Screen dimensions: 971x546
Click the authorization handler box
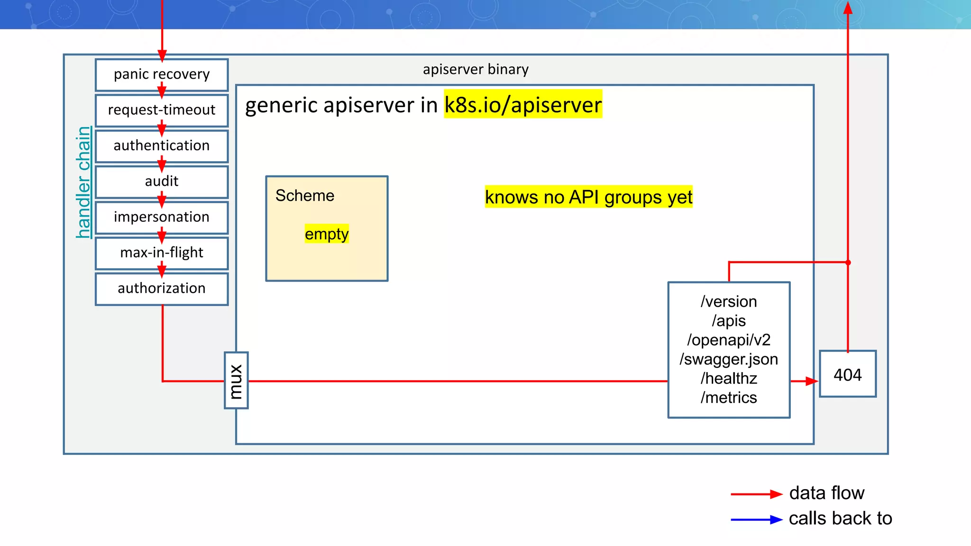click(162, 288)
